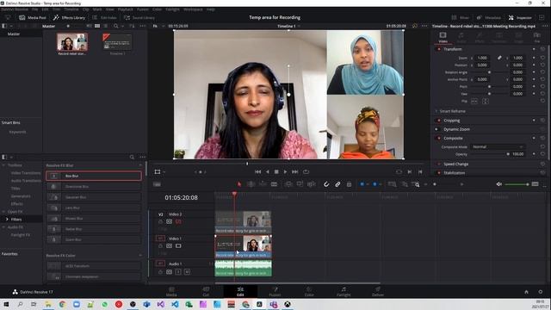This screenshot has width=551, height=310.
Task: Disable the Video 2 track
Action: tap(178, 222)
